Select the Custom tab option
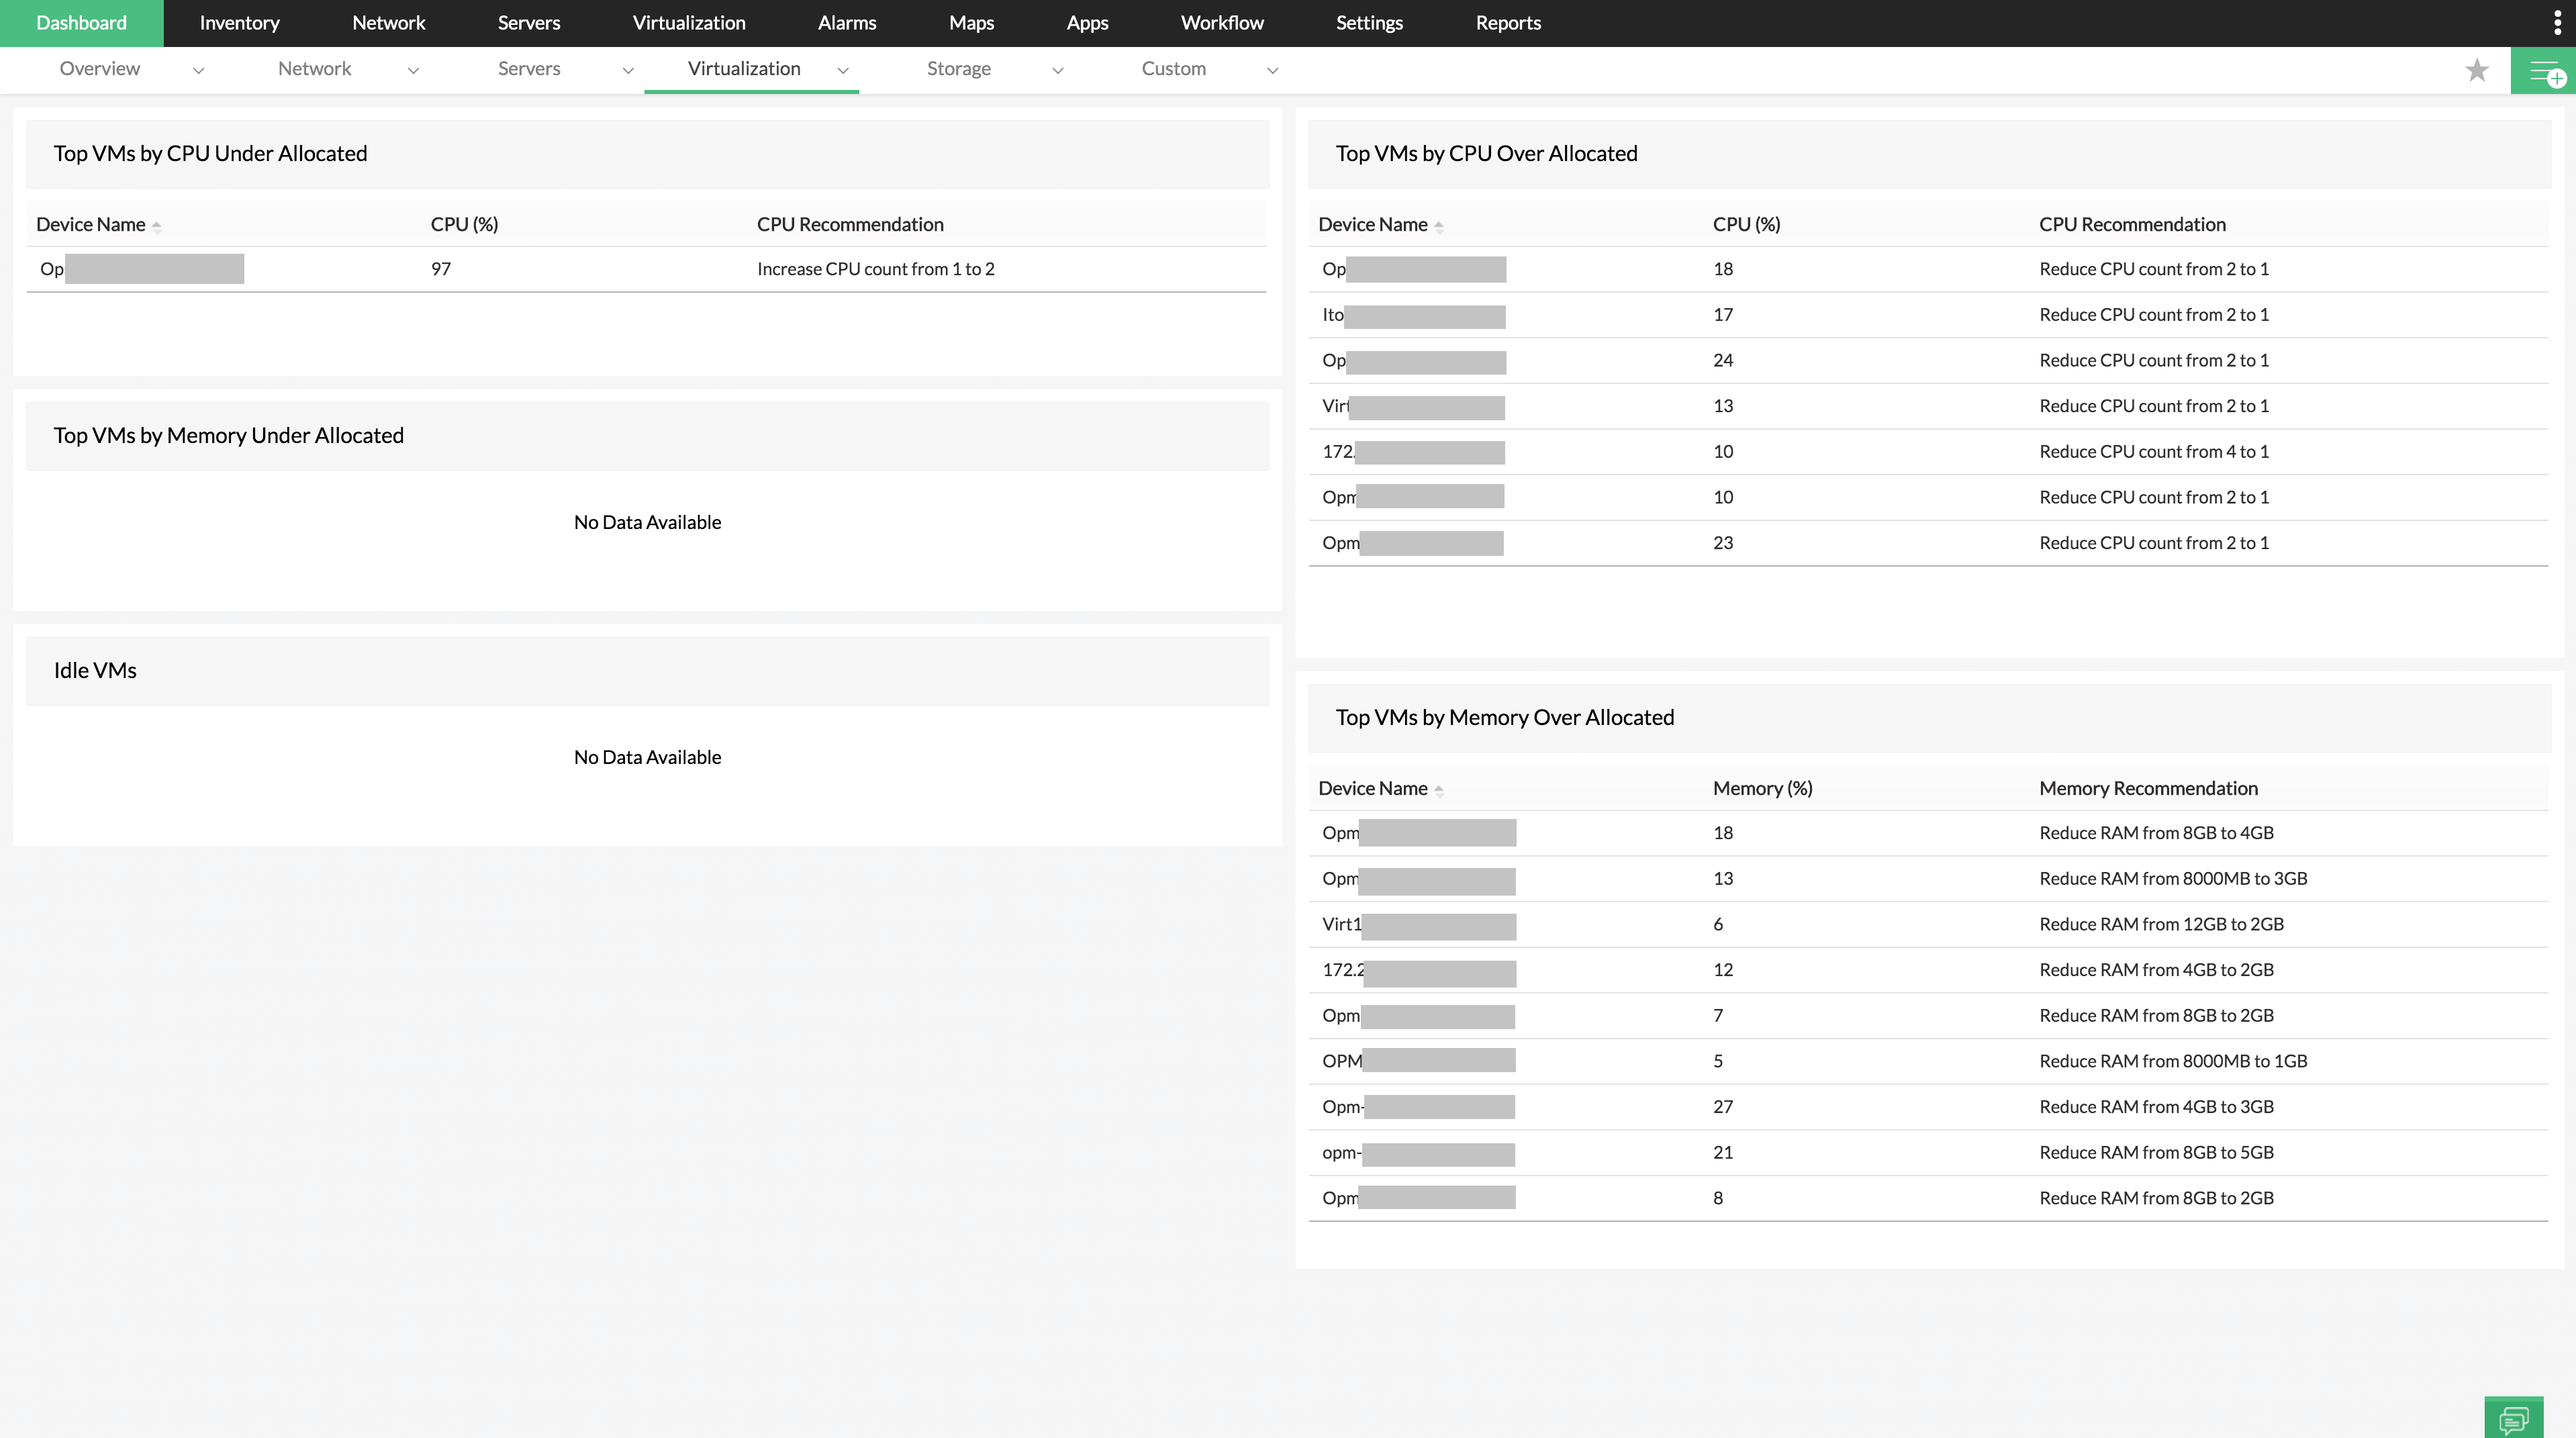Image resolution: width=2576 pixels, height=1438 pixels. point(1173,67)
